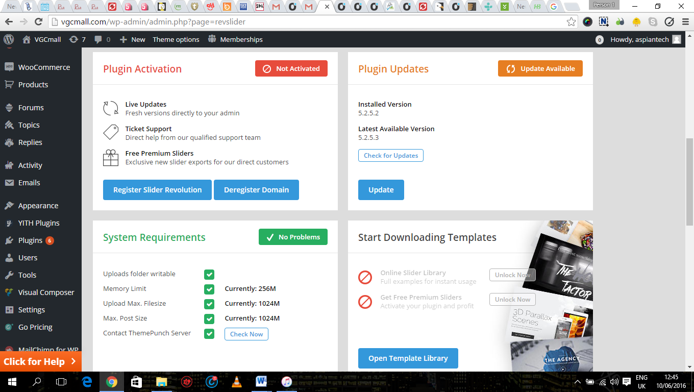Click the Uploads folder writable green check

click(209, 274)
